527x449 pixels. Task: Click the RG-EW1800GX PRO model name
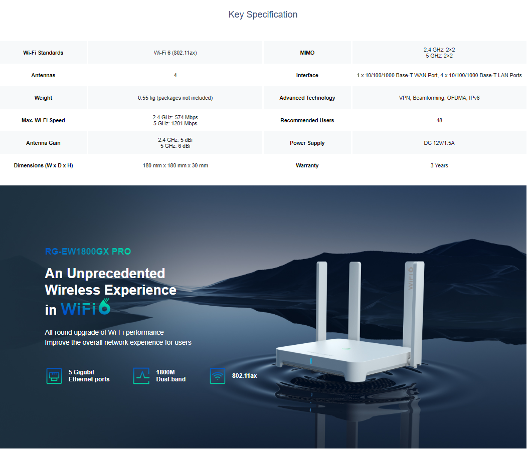point(88,252)
